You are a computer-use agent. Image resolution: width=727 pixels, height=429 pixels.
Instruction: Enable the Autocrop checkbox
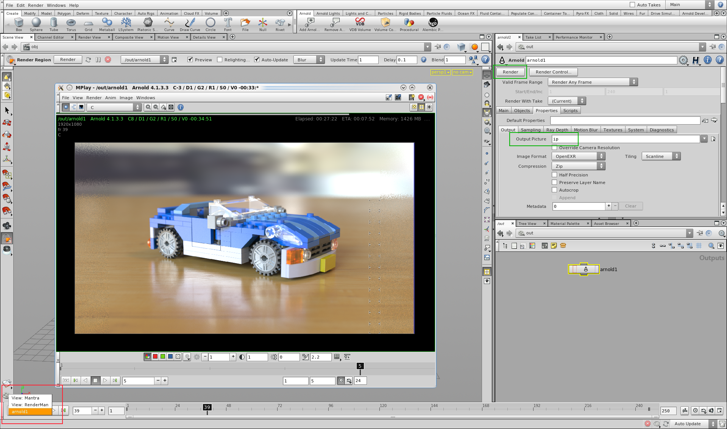click(554, 190)
